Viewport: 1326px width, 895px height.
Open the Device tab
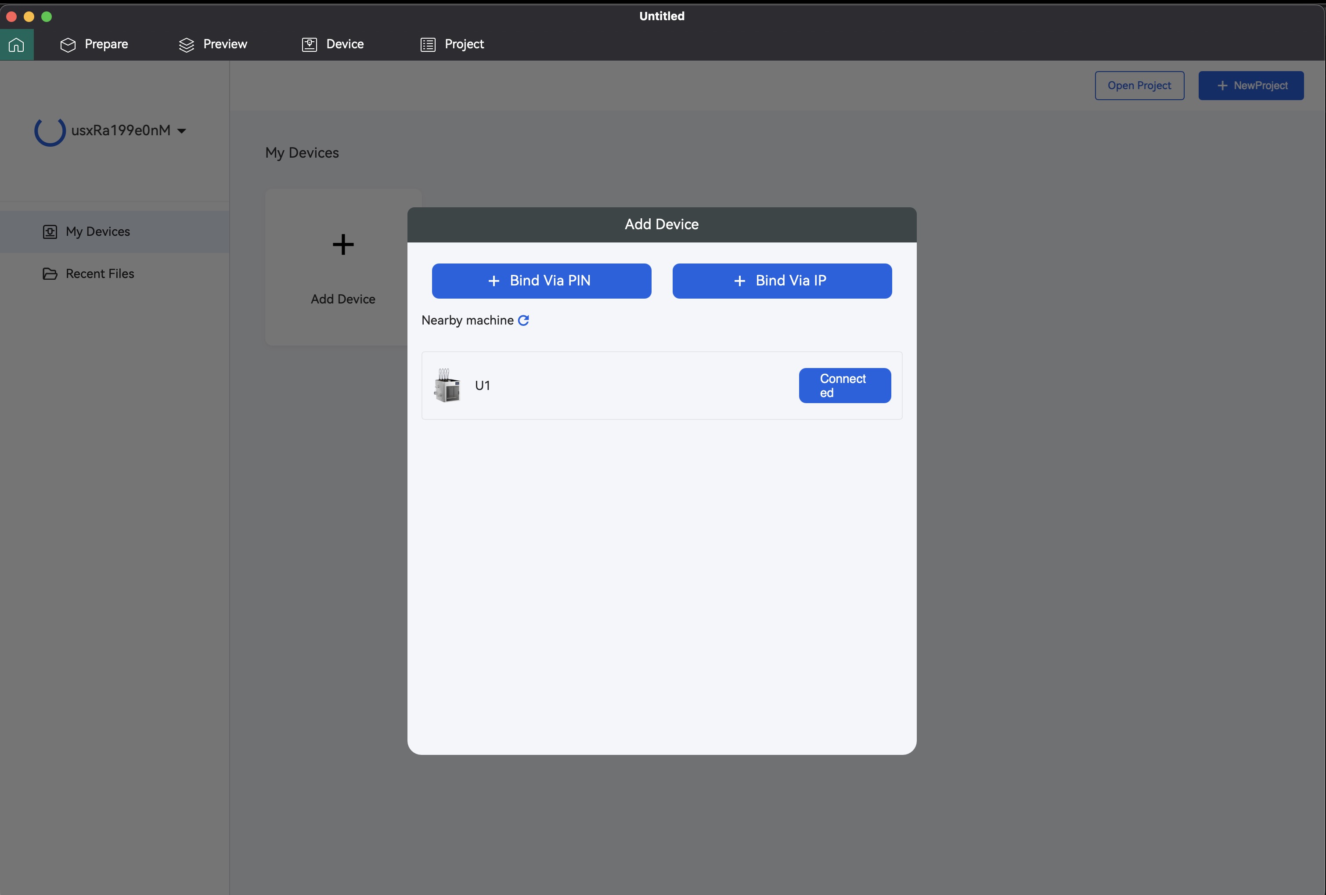333,44
